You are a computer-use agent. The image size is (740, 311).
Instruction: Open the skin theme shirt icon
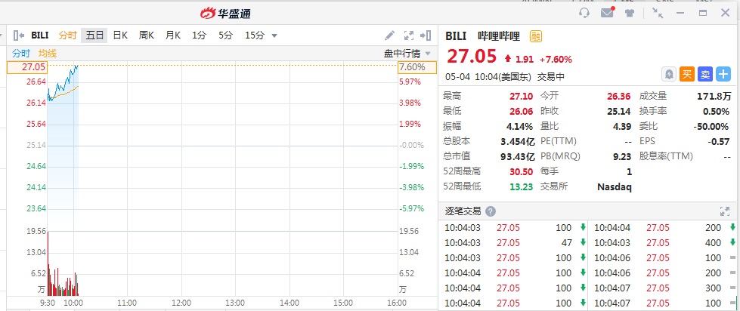[x=629, y=13]
